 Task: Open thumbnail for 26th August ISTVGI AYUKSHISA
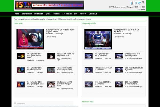(119, 84)
